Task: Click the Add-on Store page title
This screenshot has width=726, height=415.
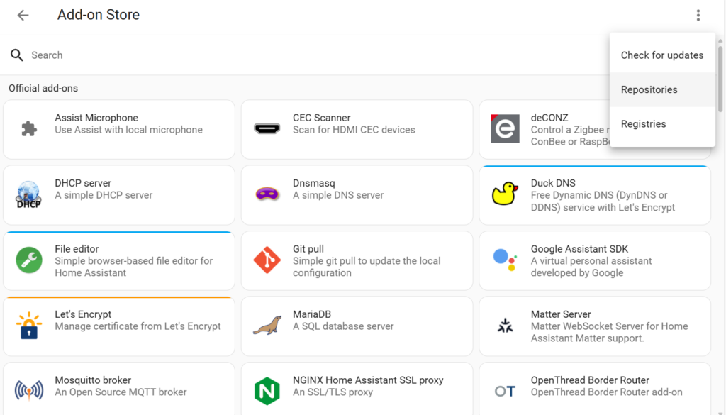Action: coord(98,15)
